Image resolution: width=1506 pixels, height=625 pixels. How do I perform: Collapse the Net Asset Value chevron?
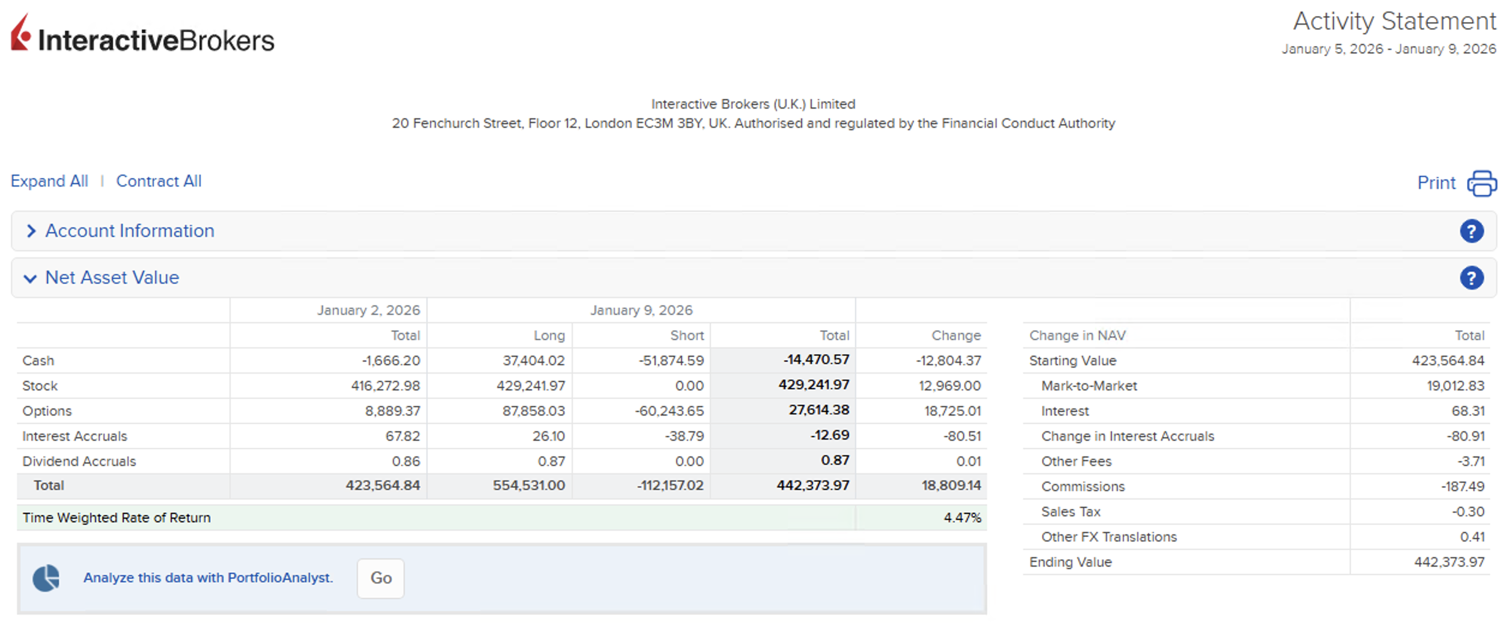30,278
